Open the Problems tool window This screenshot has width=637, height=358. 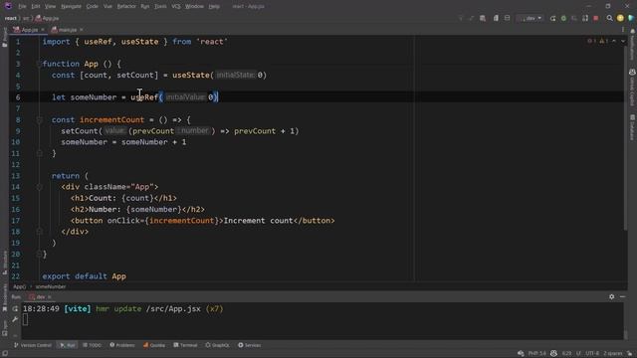(x=122, y=345)
